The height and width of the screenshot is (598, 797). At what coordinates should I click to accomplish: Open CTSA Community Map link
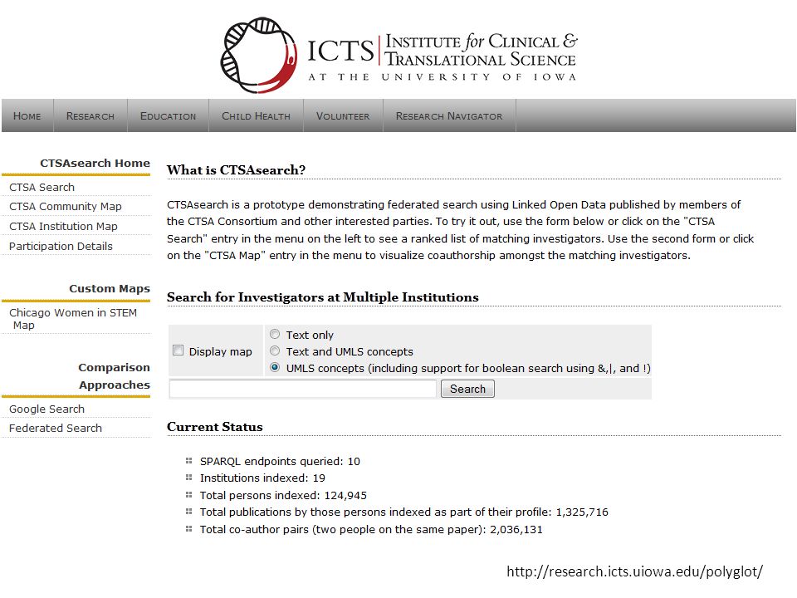pyautogui.click(x=65, y=207)
